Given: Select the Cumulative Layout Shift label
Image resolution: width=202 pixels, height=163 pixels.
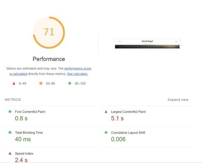Looking at the screenshot, I should (x=128, y=133).
